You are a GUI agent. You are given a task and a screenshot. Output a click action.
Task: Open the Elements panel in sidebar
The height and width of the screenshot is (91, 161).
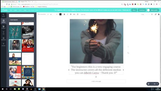(x=4, y=27)
